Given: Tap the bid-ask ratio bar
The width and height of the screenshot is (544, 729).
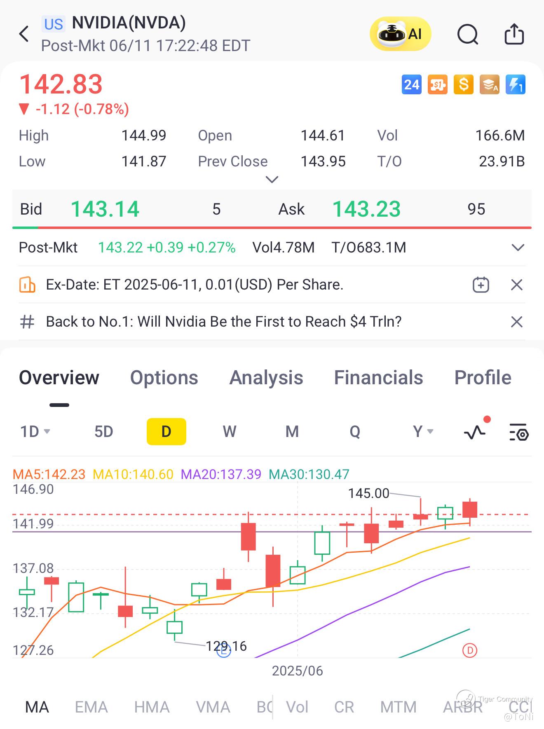Looking at the screenshot, I should 272,227.
